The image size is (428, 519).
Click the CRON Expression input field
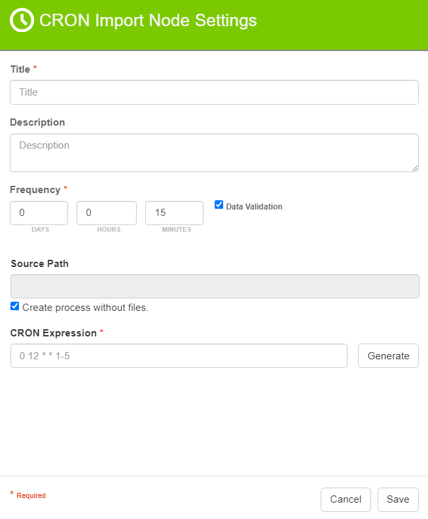(179, 356)
